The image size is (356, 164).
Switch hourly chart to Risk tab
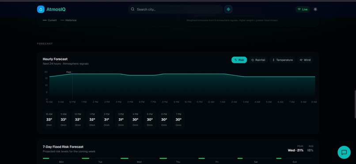click(x=239, y=60)
